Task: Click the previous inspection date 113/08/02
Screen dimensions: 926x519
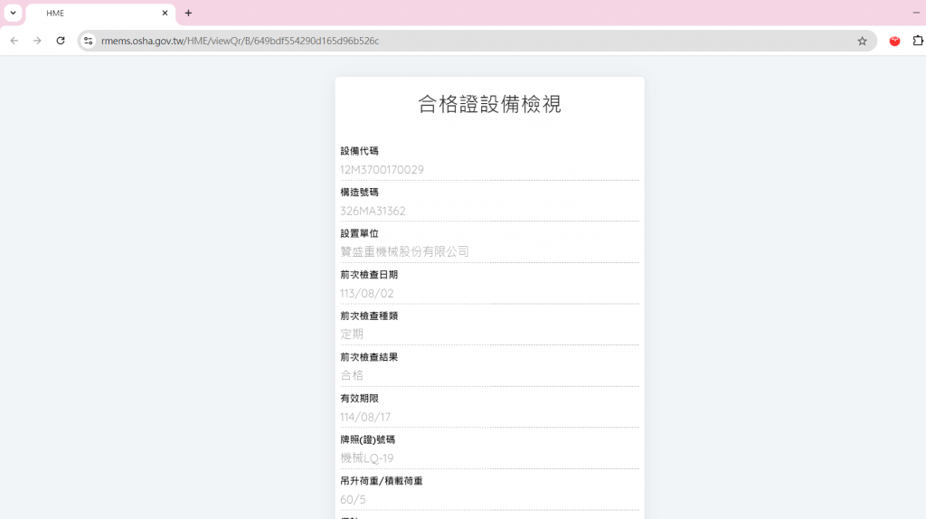Action: (x=489, y=294)
